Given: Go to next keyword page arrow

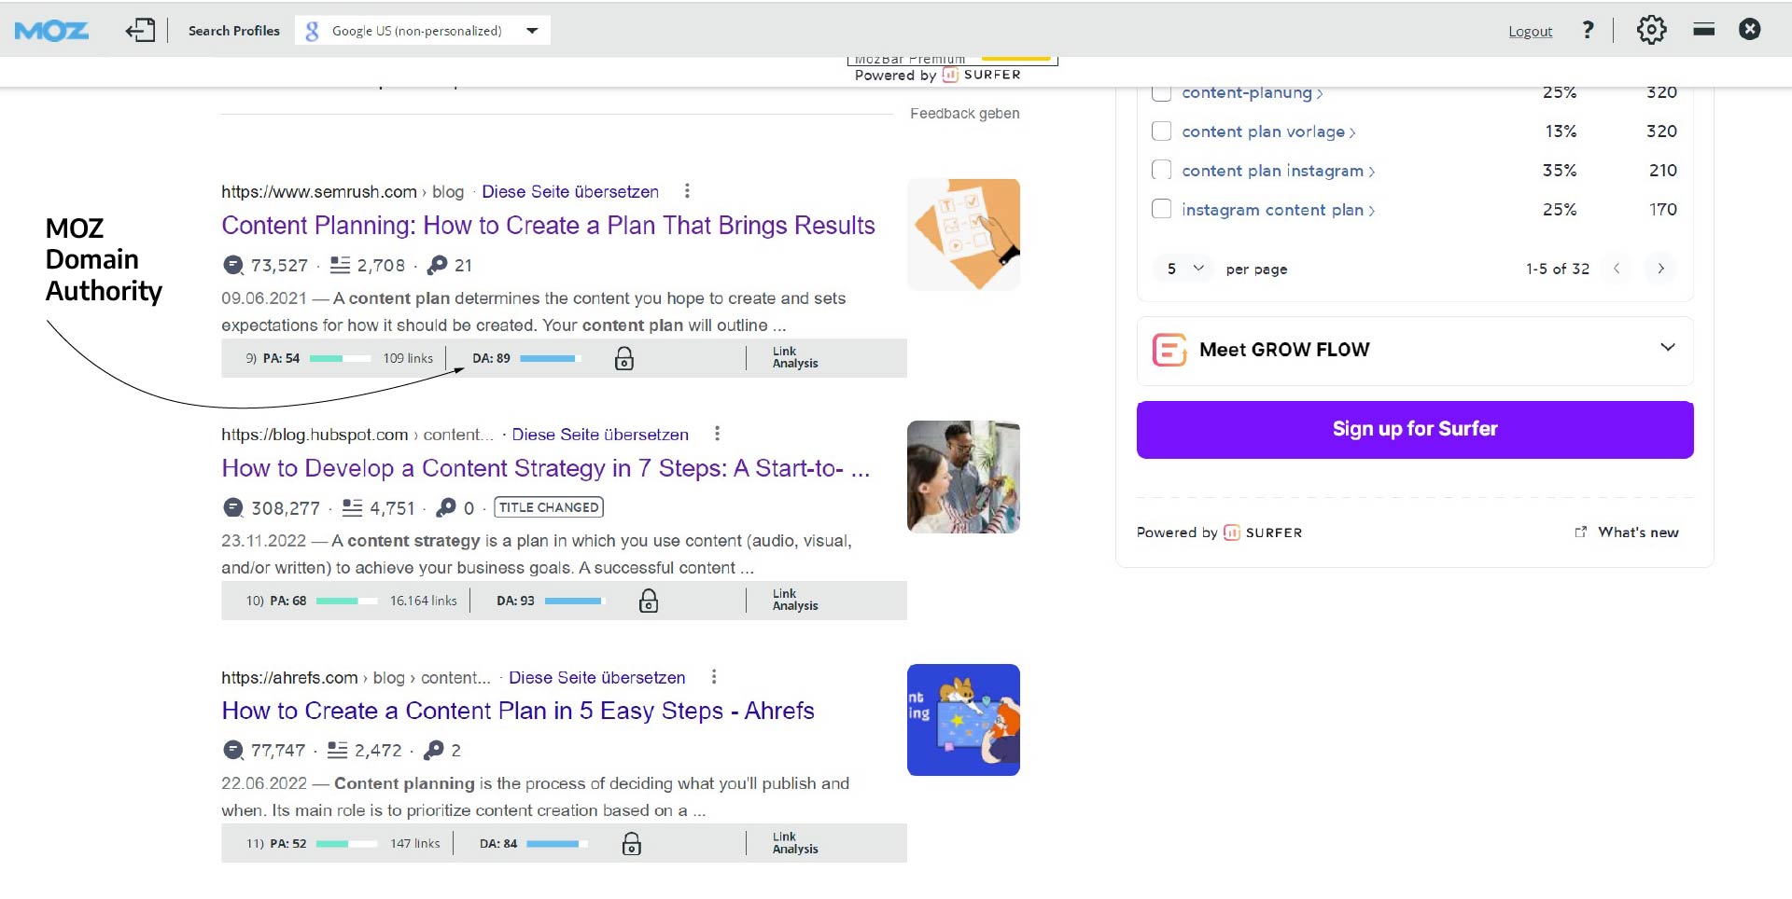Looking at the screenshot, I should click(1661, 269).
